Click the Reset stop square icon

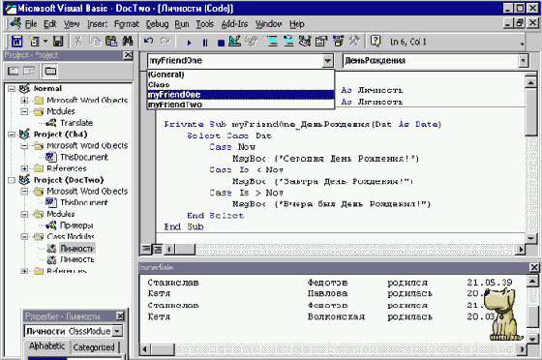tap(221, 43)
